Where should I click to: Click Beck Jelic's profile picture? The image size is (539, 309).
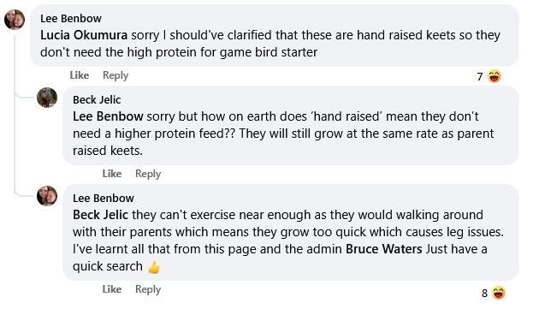tap(47, 98)
